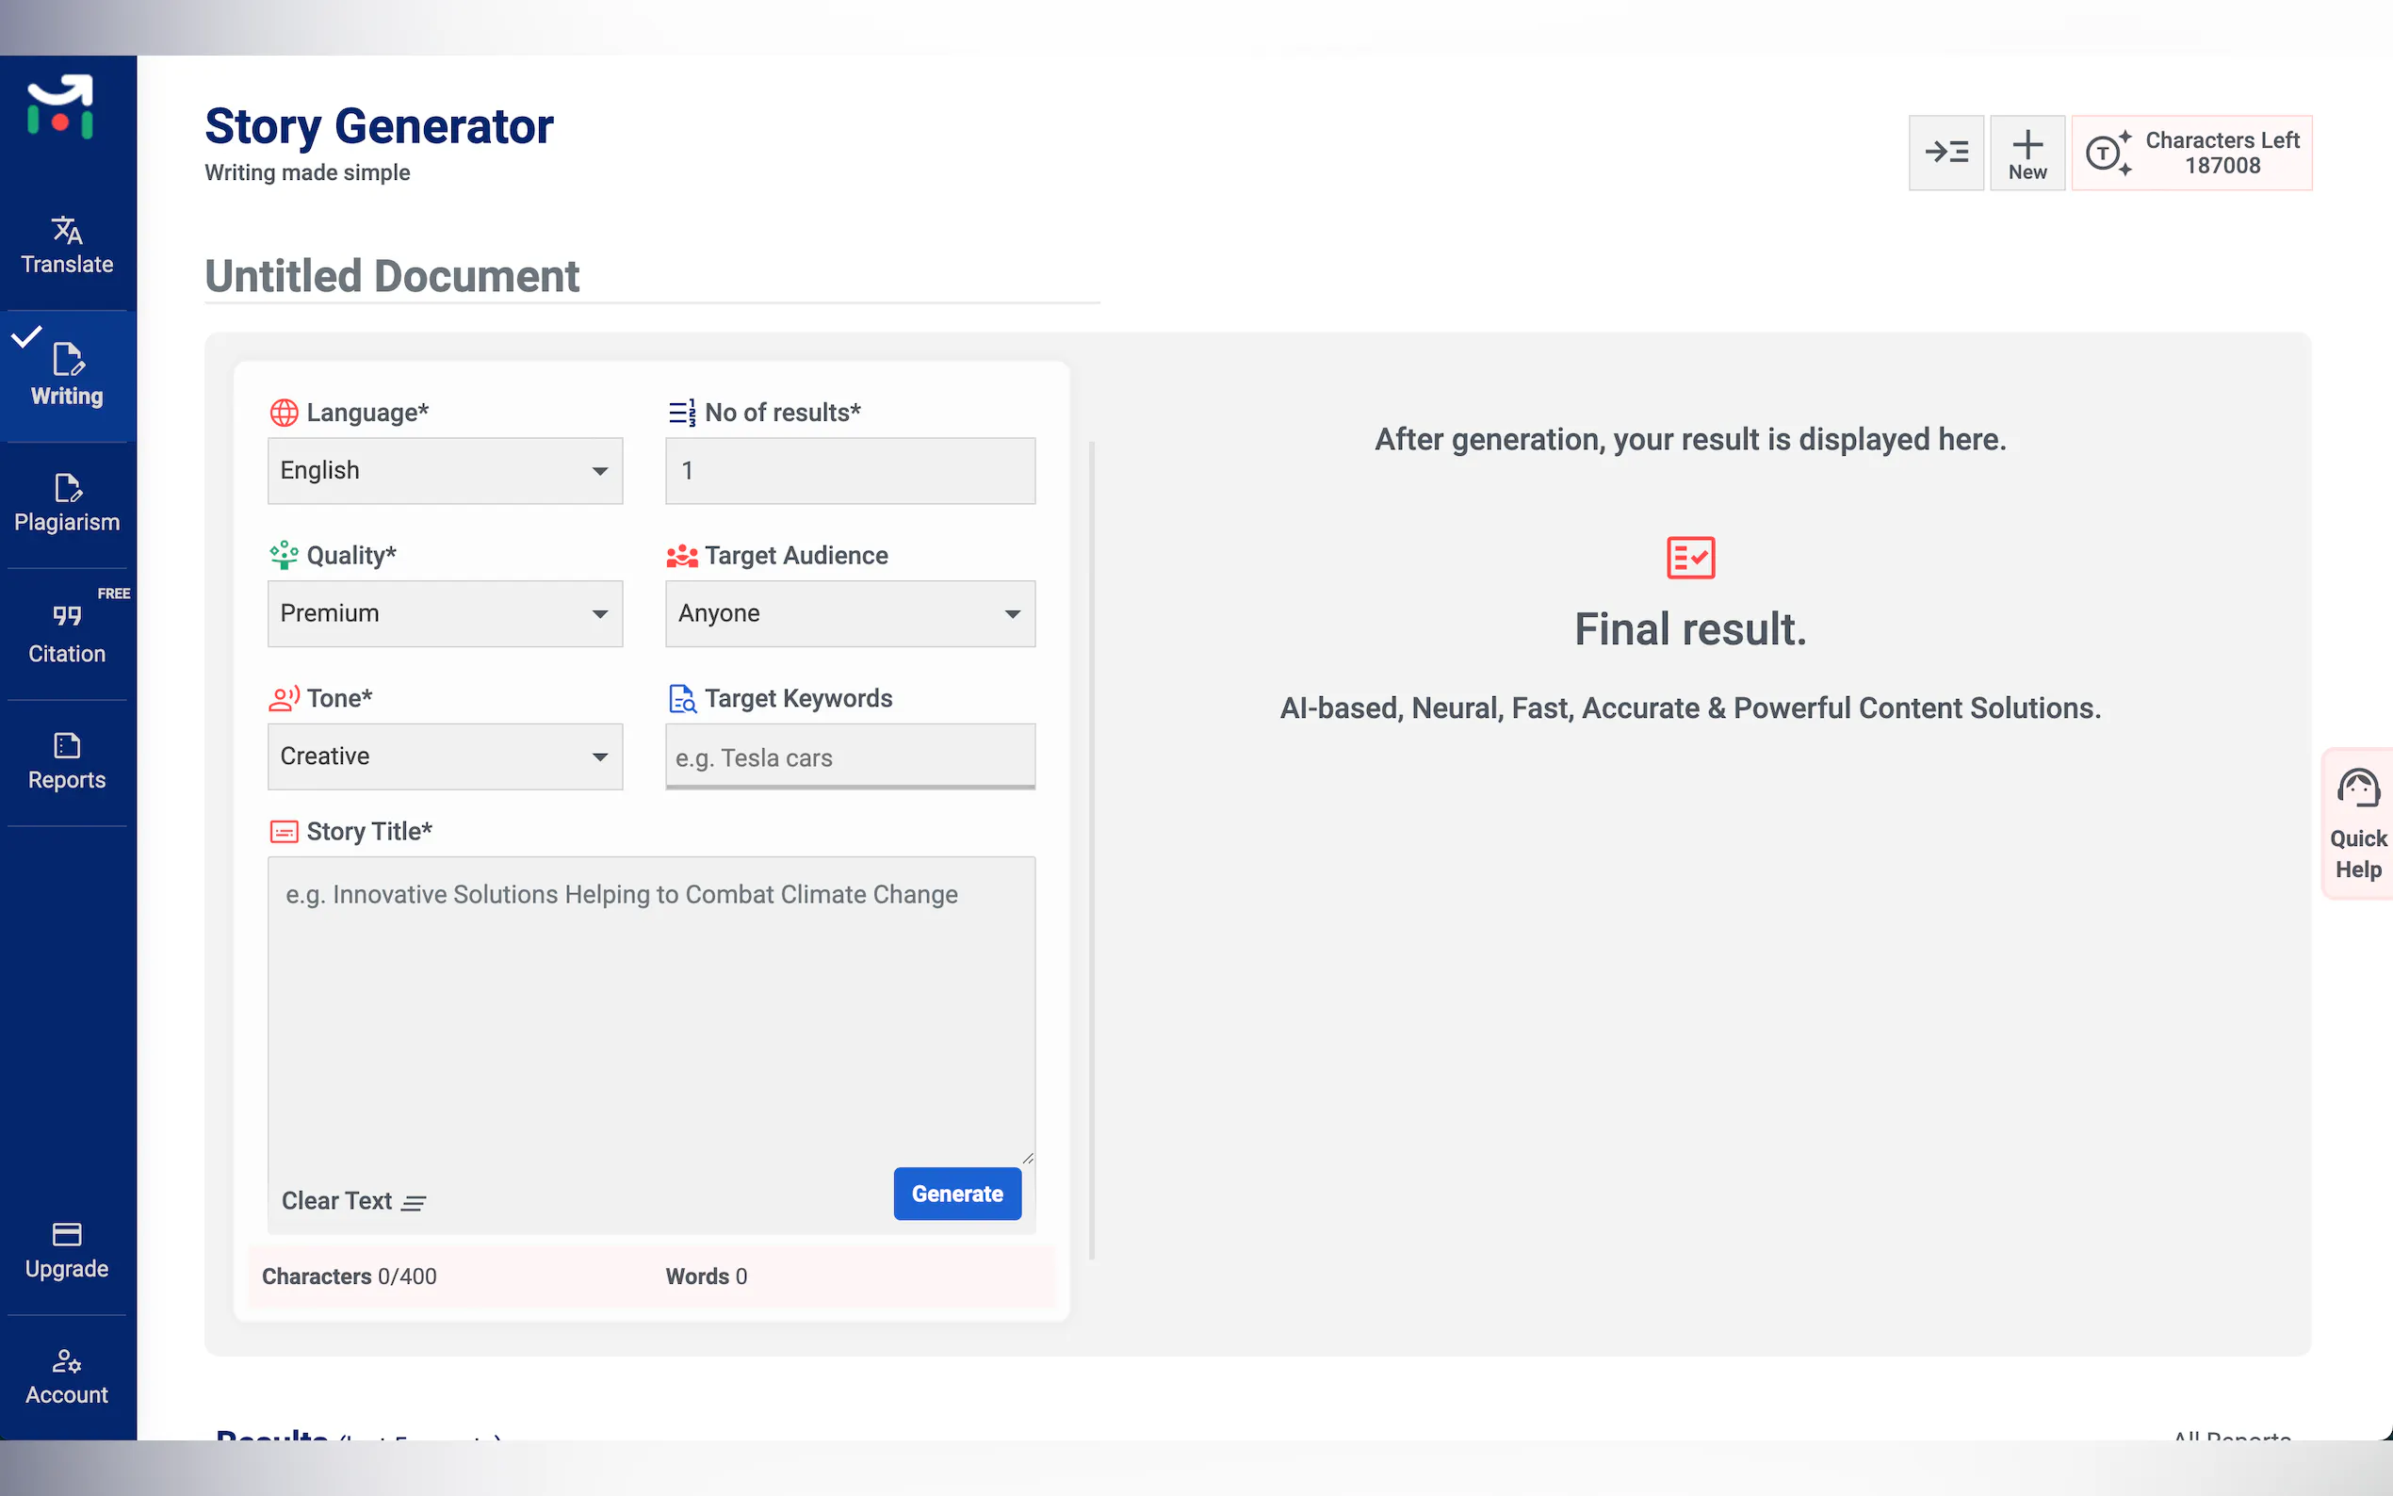Open the Citation tool in sidebar
2393x1496 pixels.
tap(67, 633)
